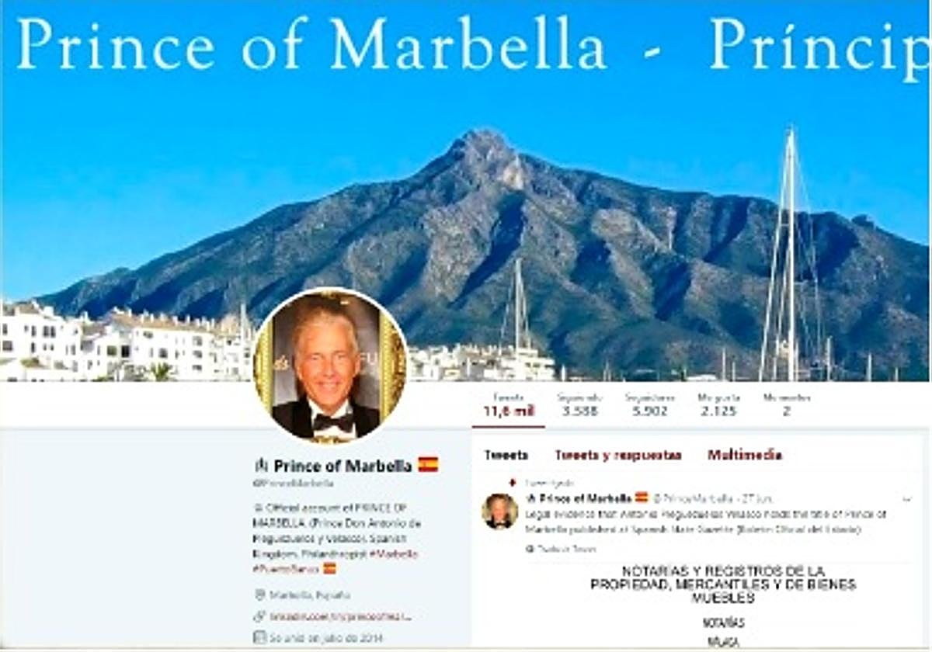Open the Me gusta count 2.125

[x=718, y=404]
